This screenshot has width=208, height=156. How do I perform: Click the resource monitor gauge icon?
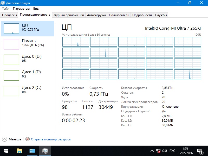click(x=28, y=139)
